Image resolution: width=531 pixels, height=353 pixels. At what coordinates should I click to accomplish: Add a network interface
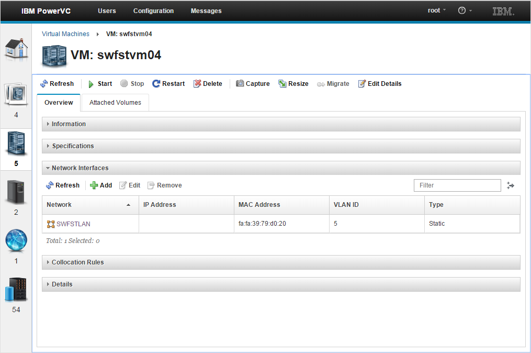101,185
